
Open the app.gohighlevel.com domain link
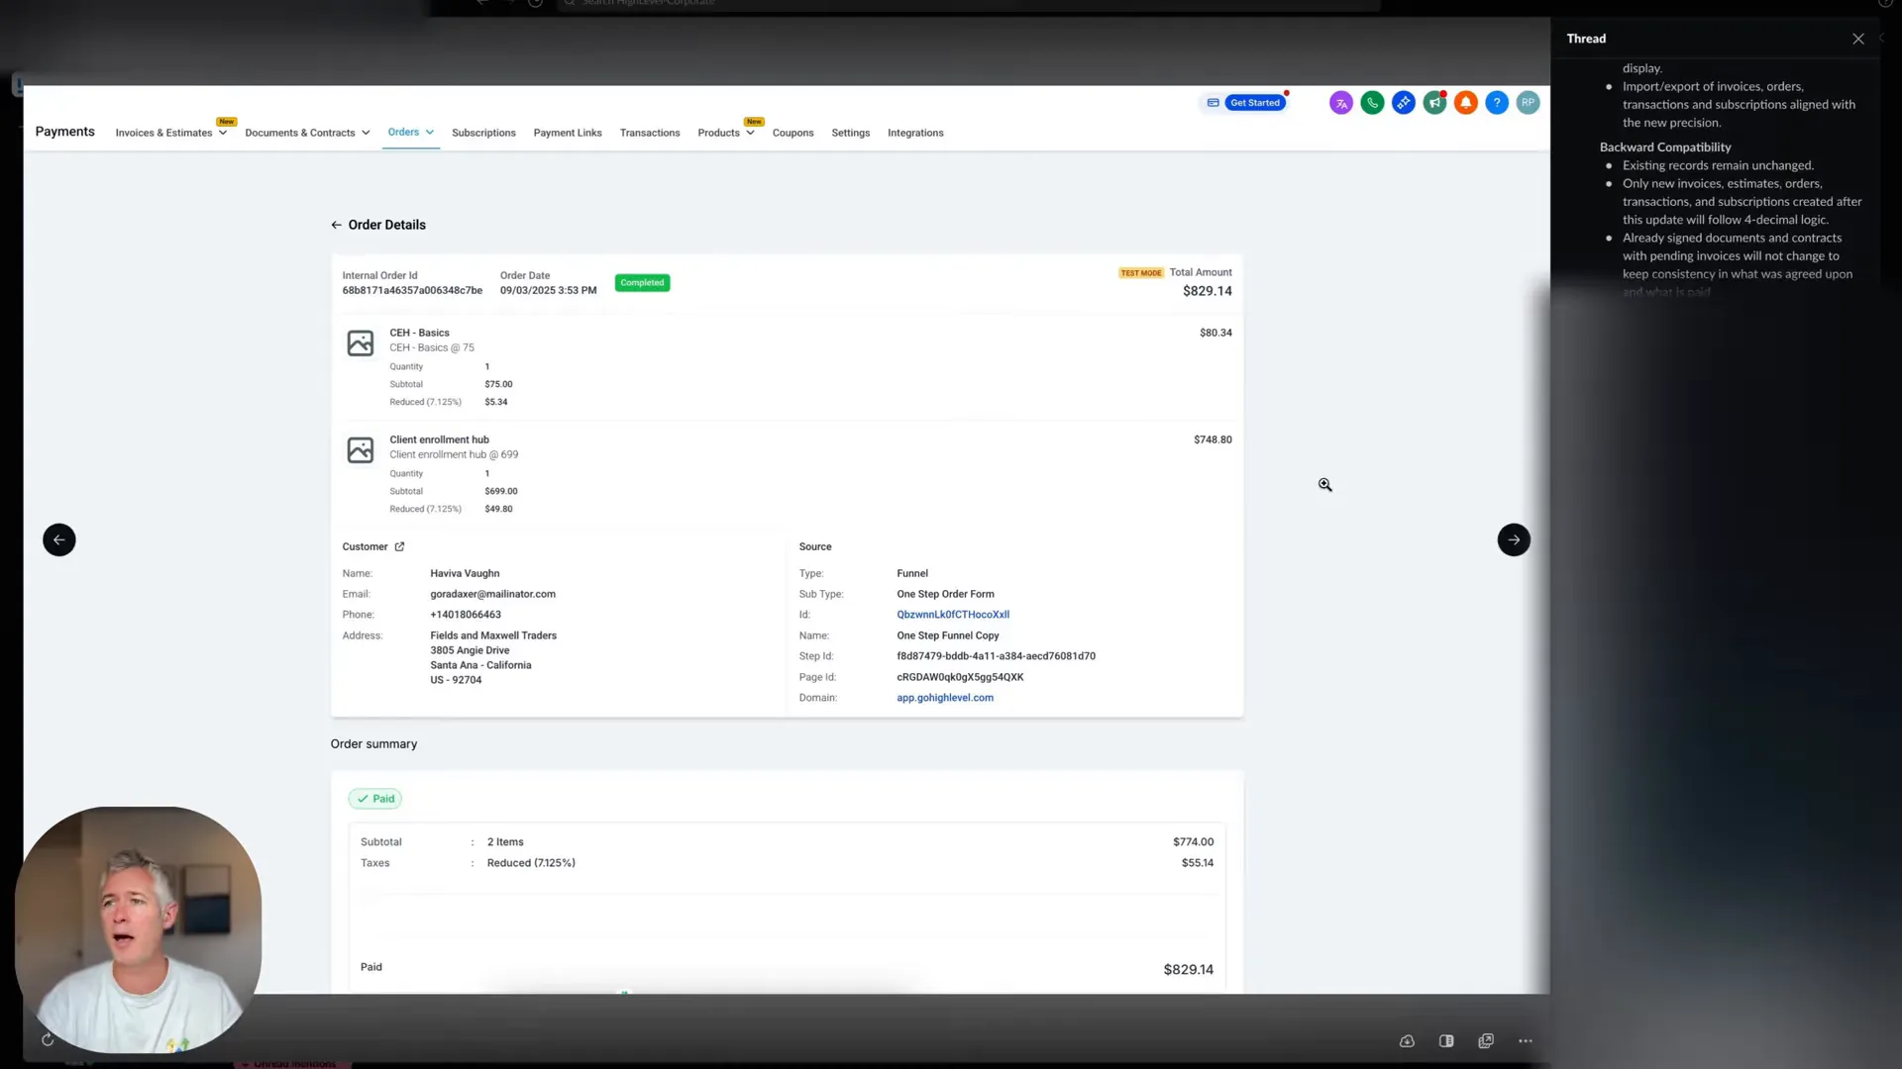(945, 698)
